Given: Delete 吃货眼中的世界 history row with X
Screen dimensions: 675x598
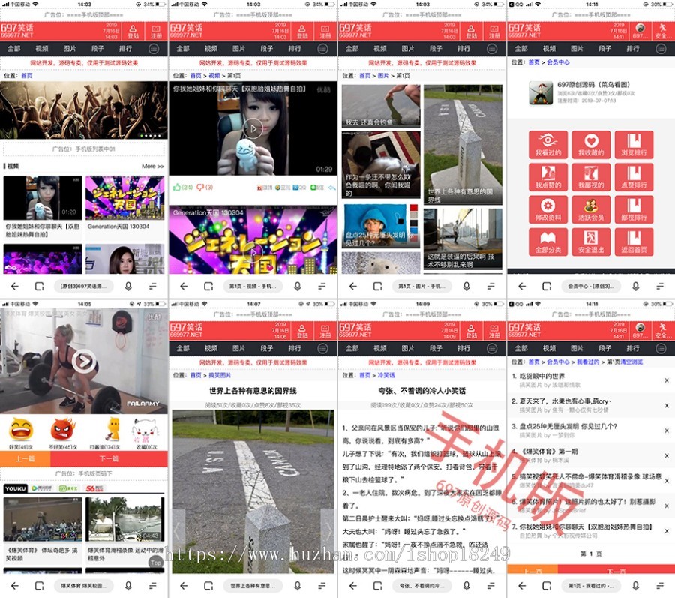Looking at the screenshot, I should [667, 380].
